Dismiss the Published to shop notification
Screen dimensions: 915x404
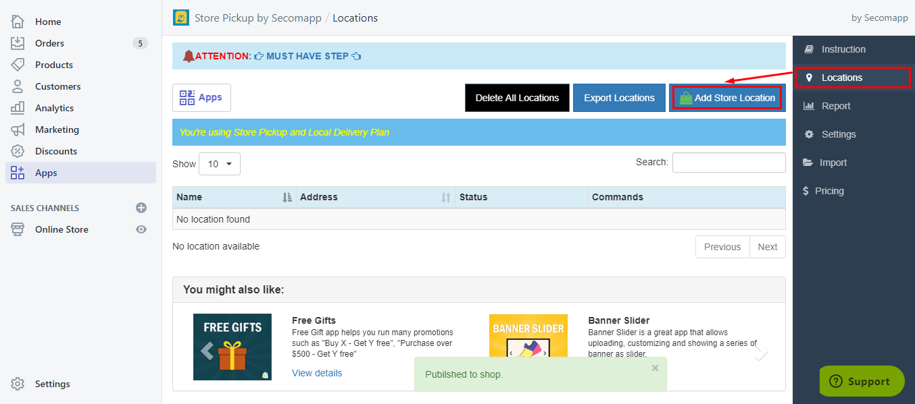click(x=655, y=368)
